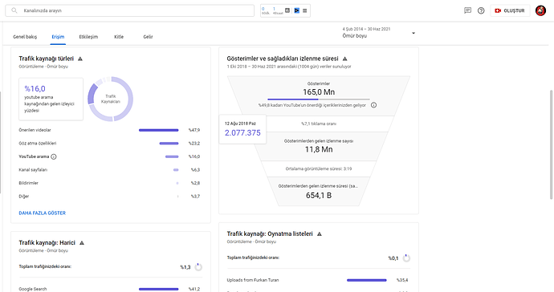Click the Trafik Kaynakları donut chart
The image size is (554, 292).
[110, 99]
